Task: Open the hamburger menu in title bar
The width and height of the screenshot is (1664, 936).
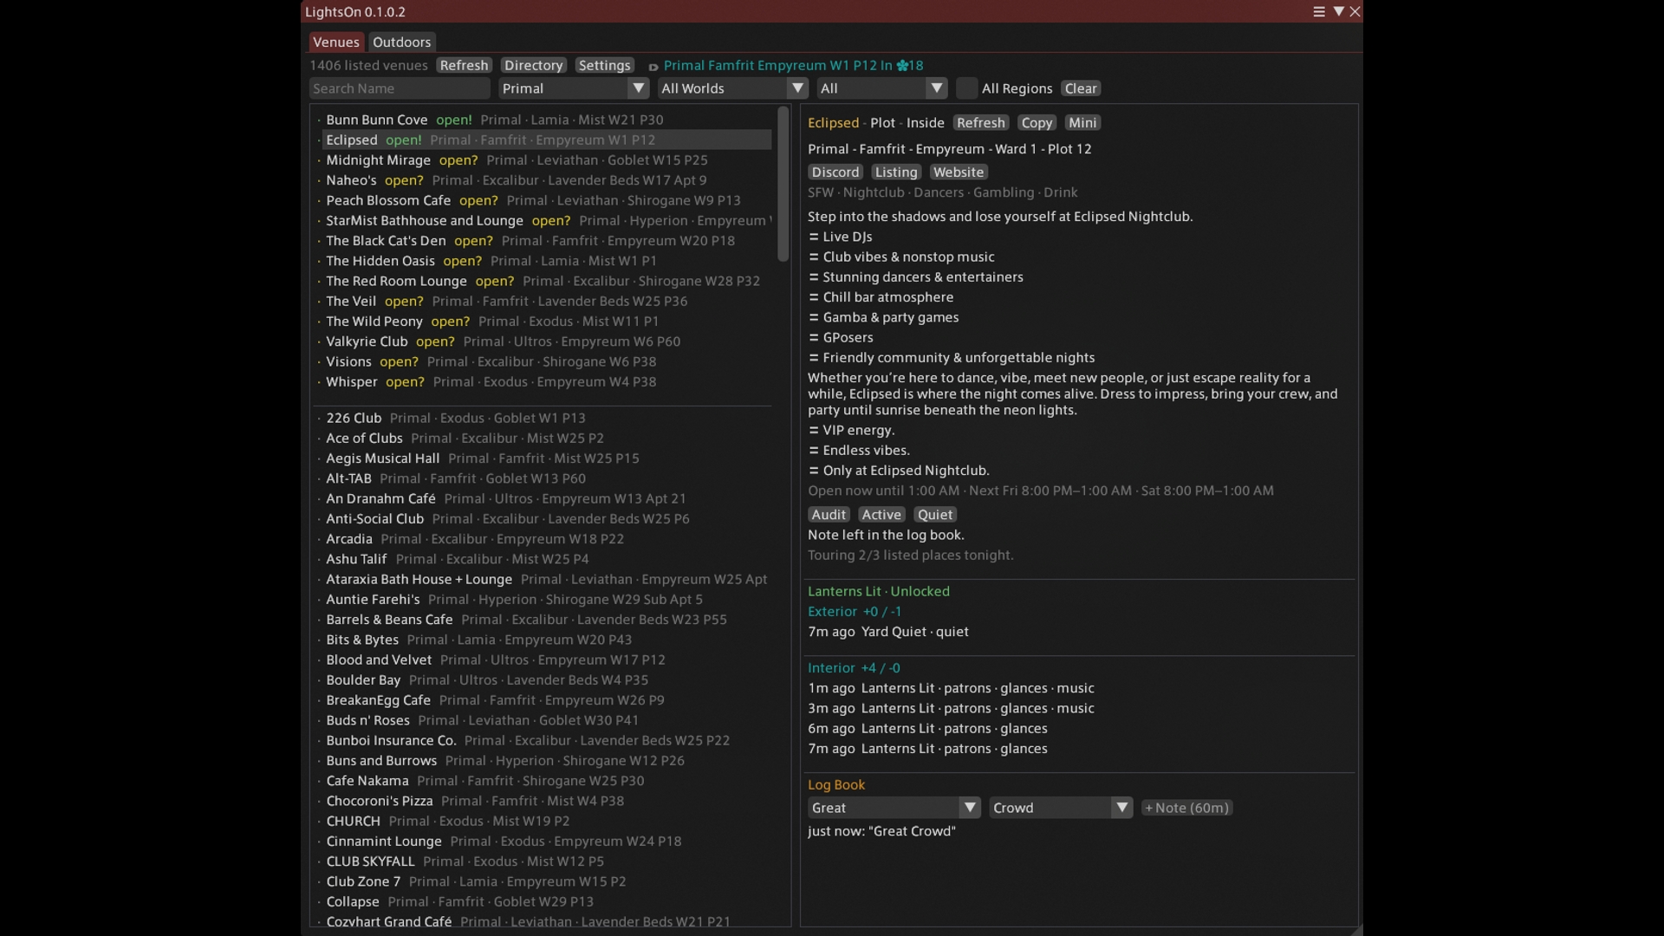Action: point(1319,12)
